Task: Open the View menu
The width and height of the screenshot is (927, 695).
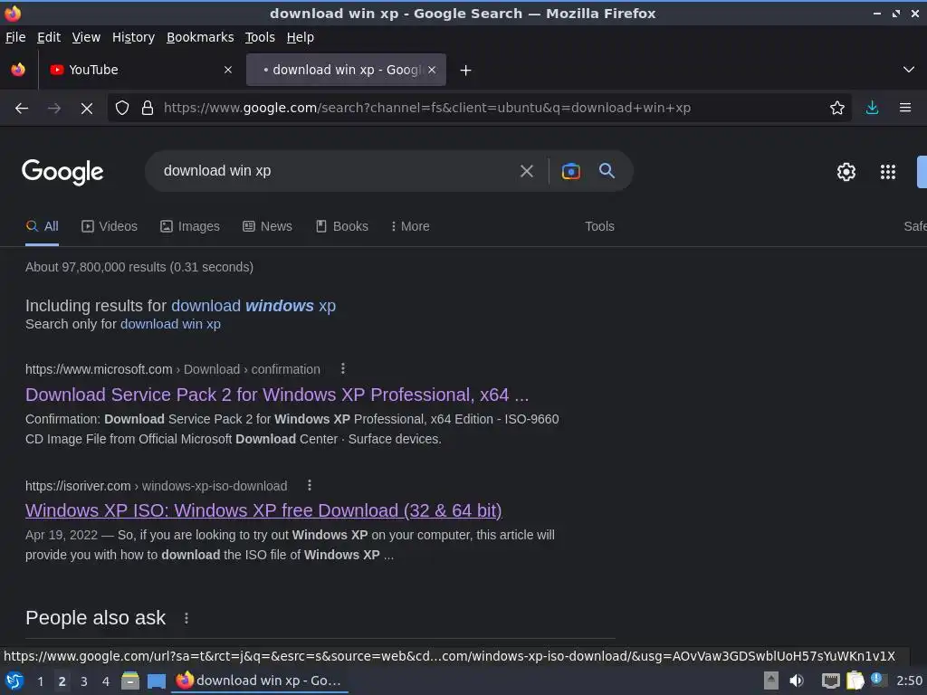Action: tap(86, 37)
